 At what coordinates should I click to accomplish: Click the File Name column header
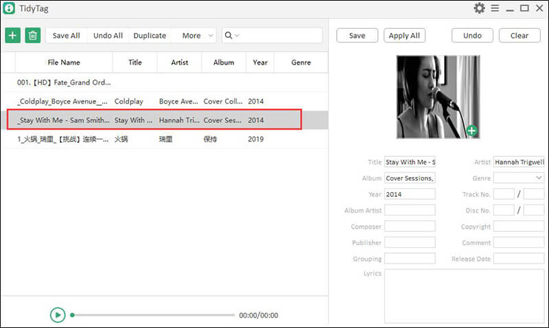coord(64,62)
